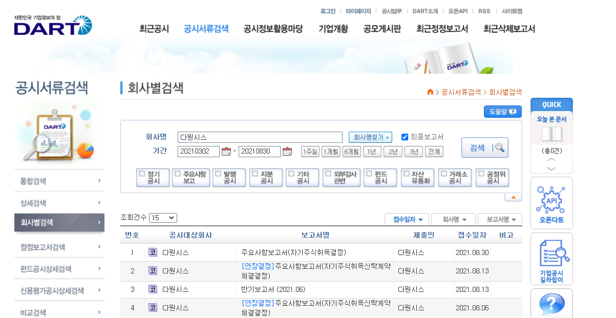Open the 기업개황 menu
Image resolution: width=616 pixels, height=318 pixels.
point(333,29)
